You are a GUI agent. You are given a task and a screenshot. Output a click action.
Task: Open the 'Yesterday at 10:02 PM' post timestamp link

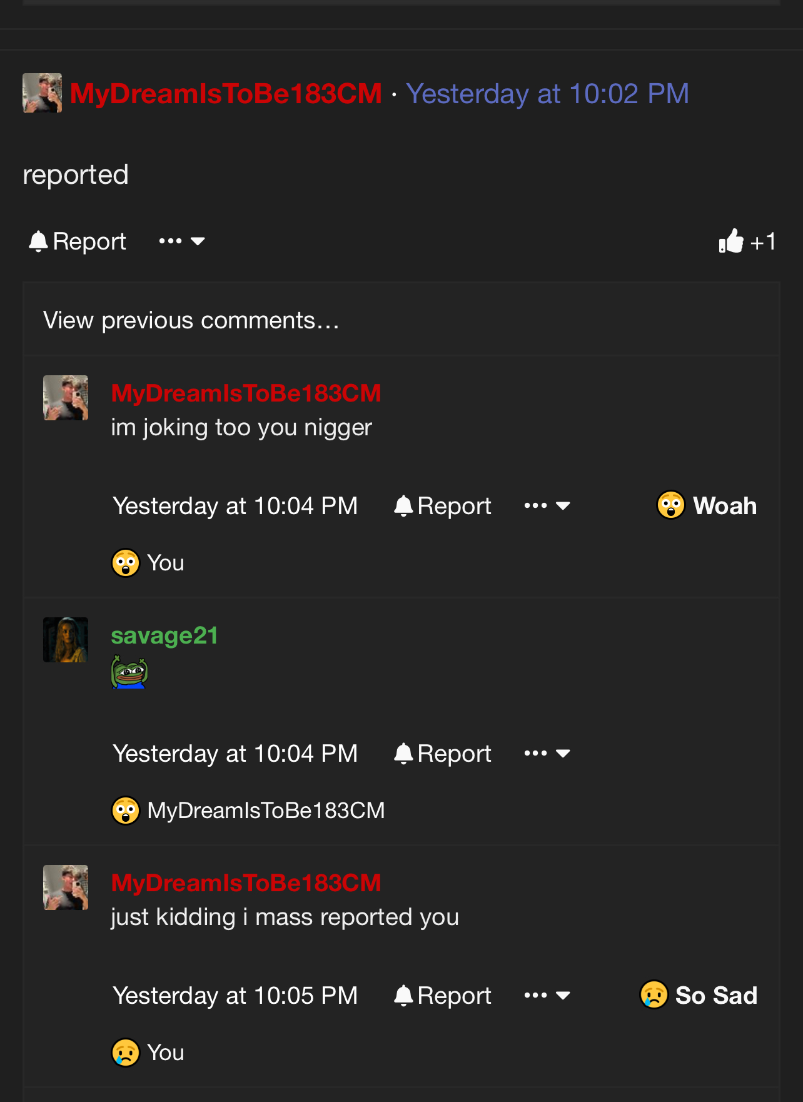(547, 94)
